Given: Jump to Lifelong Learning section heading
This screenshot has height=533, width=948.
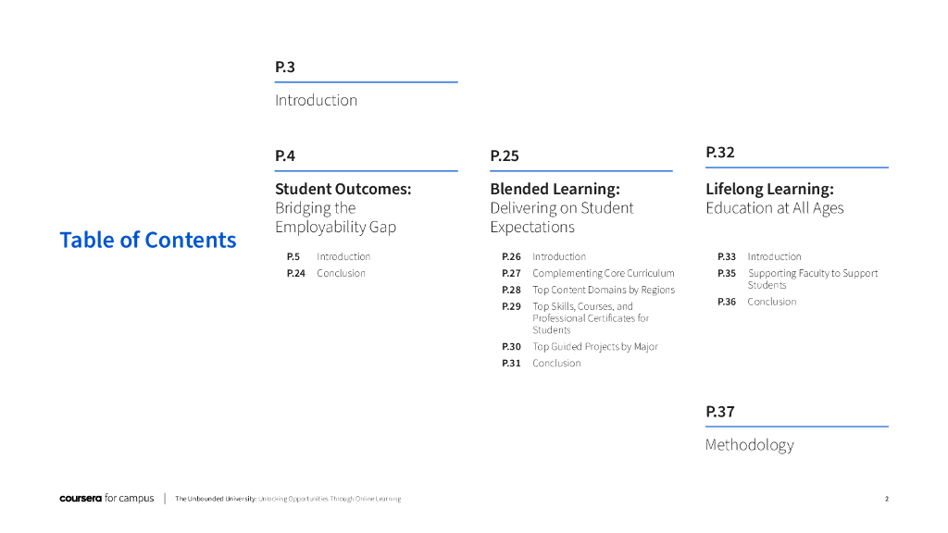Looking at the screenshot, I should tap(769, 189).
